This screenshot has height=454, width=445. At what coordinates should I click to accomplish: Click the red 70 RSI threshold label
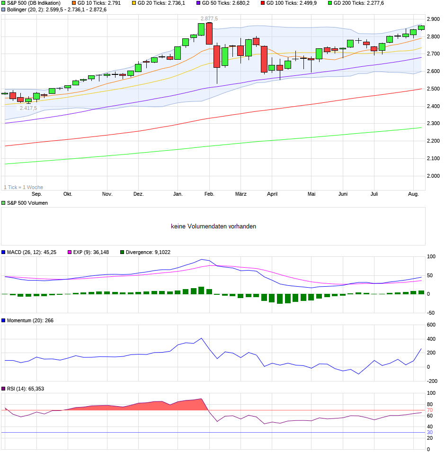coord(430,410)
